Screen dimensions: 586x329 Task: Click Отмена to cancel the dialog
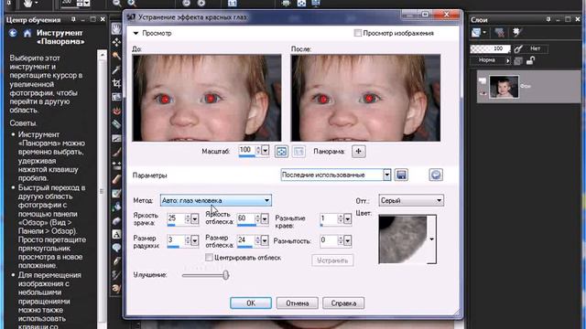point(297,303)
